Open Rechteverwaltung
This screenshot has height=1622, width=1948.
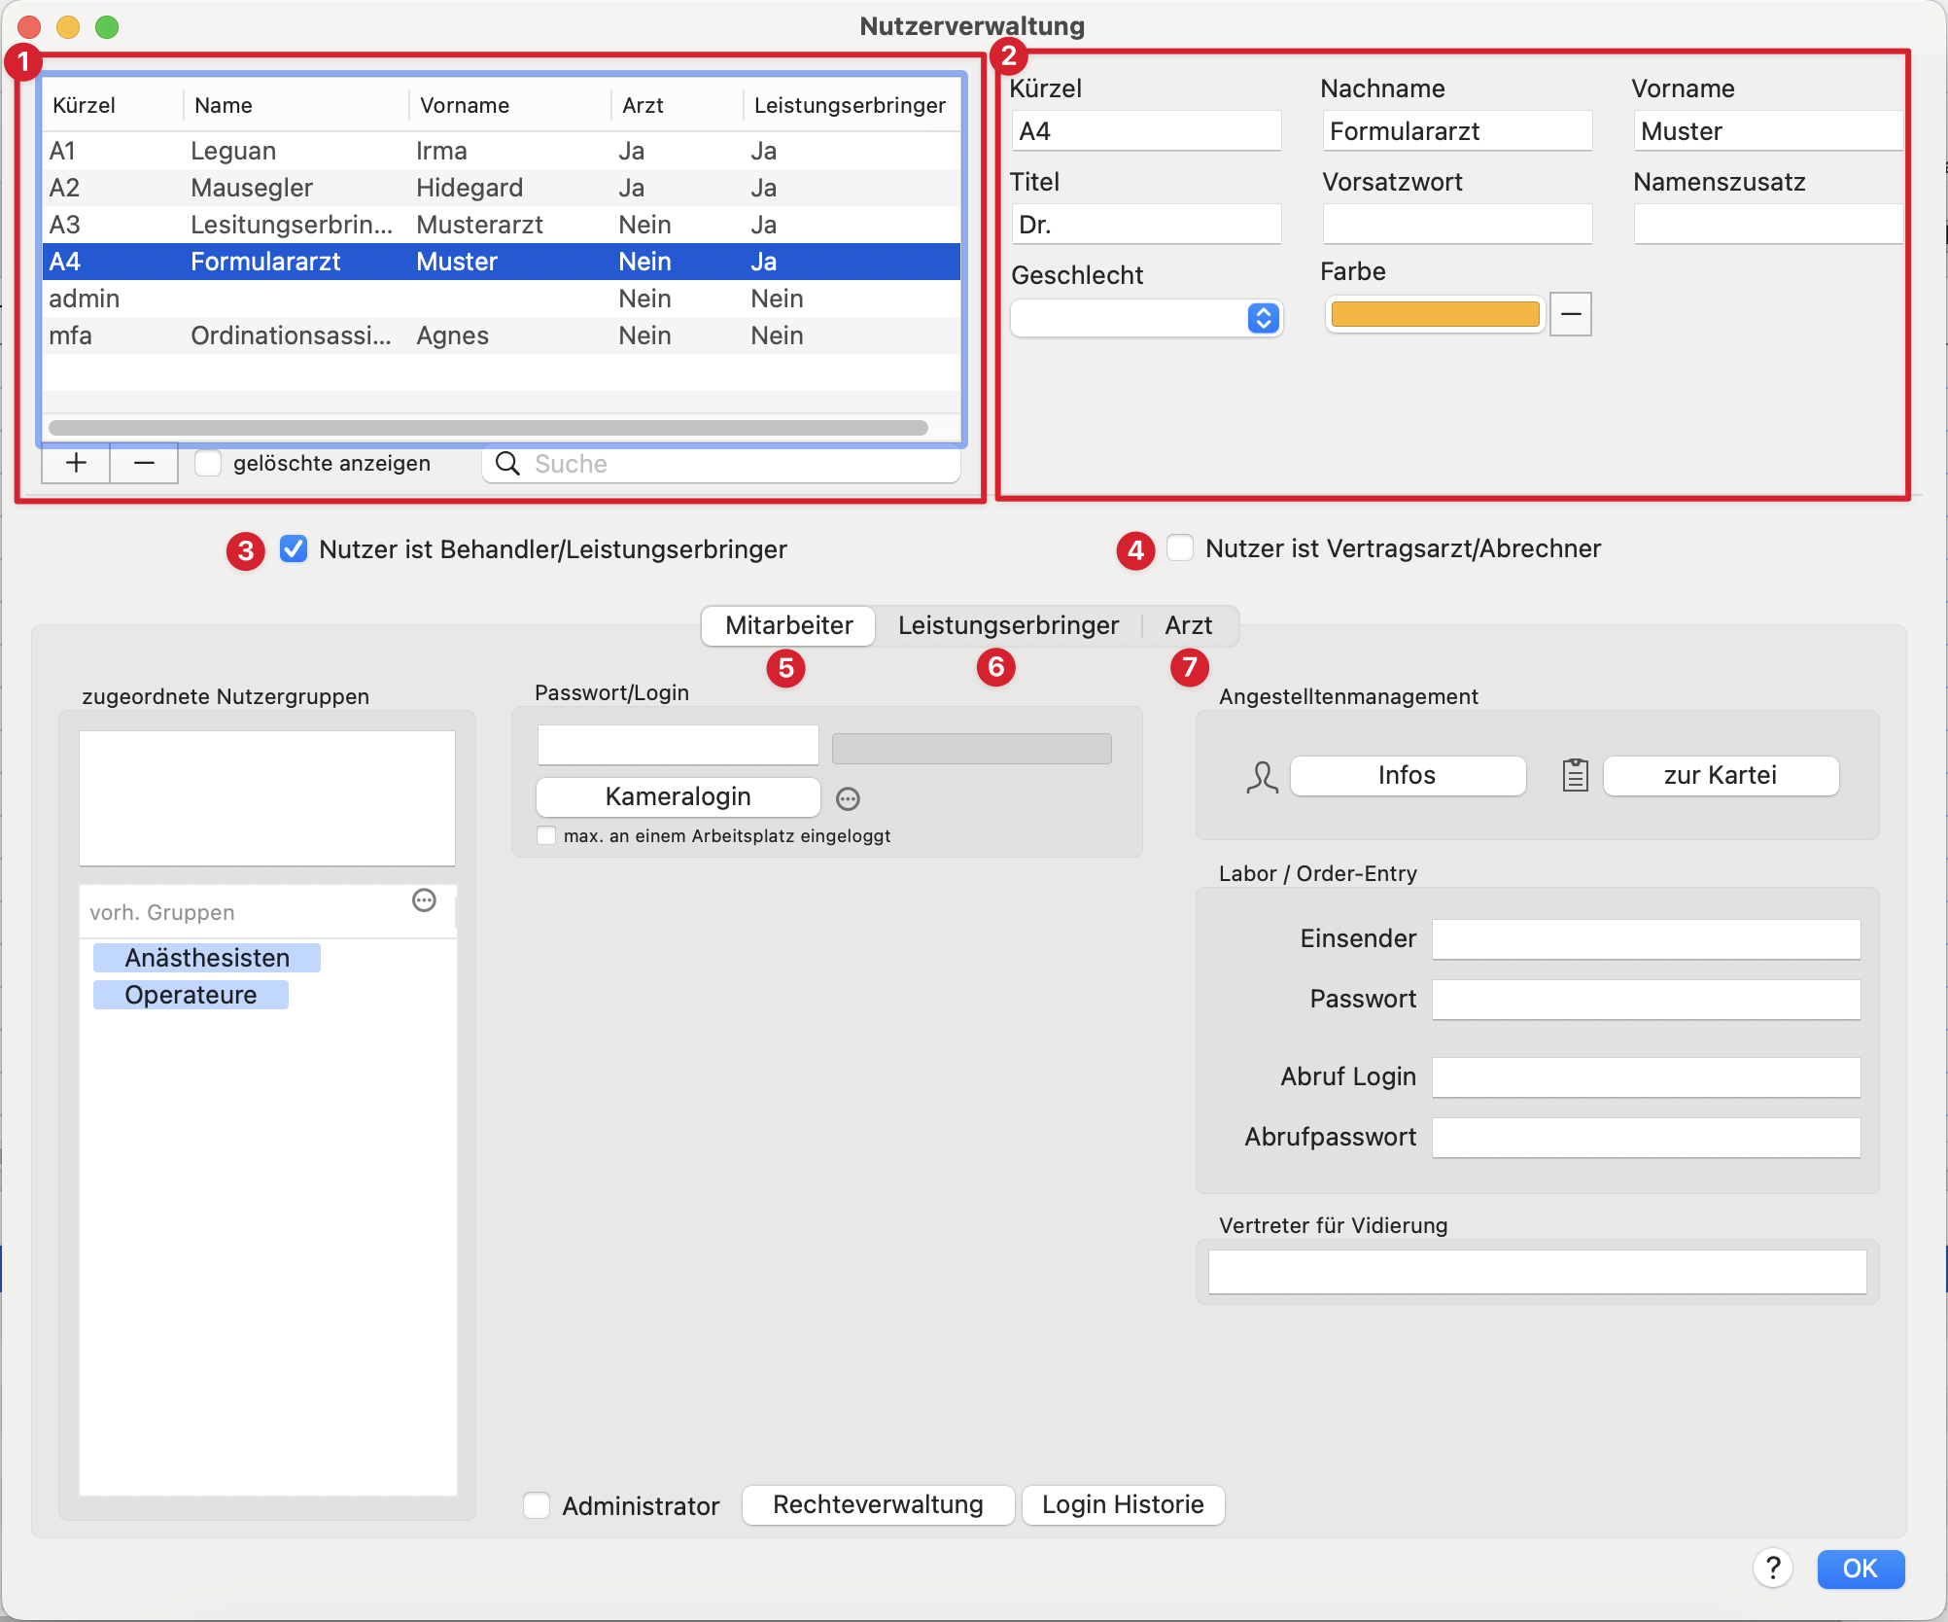(878, 1505)
